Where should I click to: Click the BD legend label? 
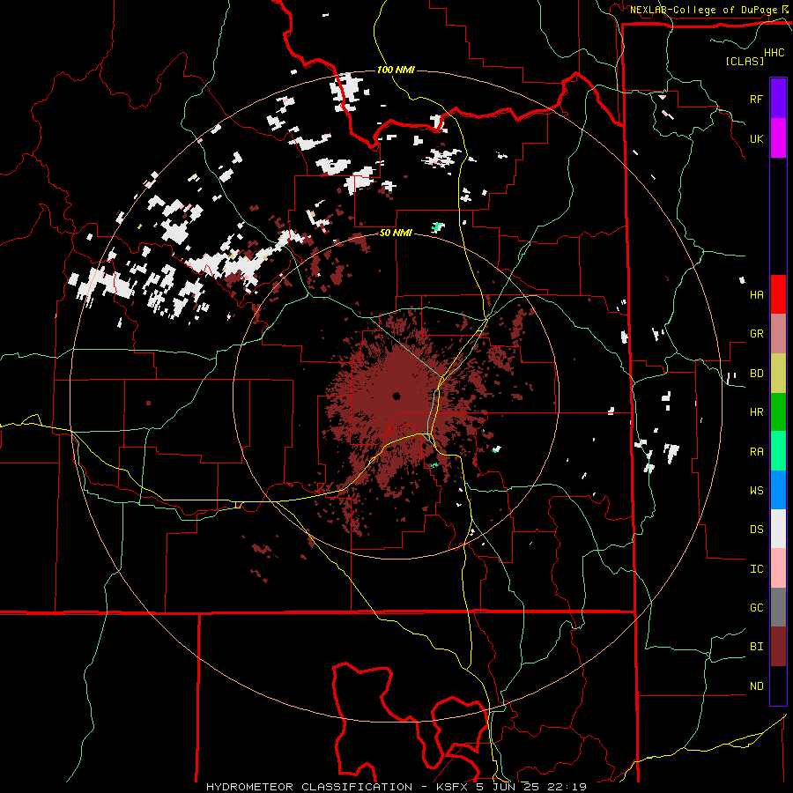point(756,374)
